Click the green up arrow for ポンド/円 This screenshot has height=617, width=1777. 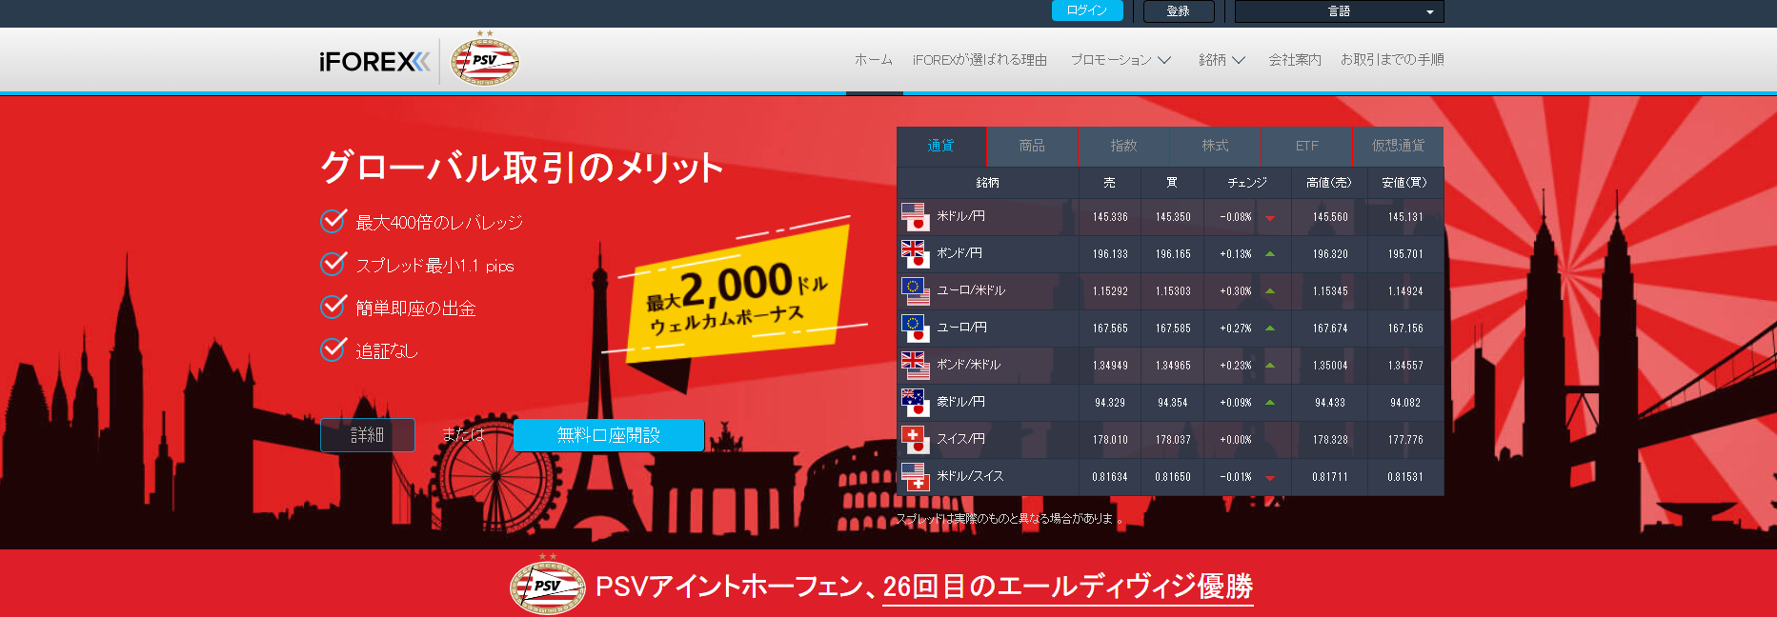tap(1270, 254)
